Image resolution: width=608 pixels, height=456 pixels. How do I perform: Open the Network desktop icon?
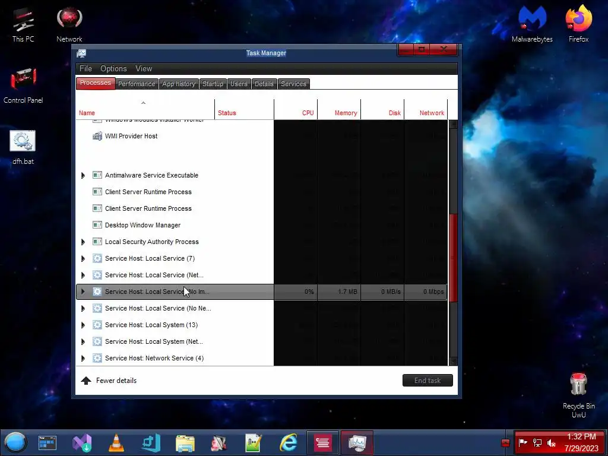tap(69, 24)
